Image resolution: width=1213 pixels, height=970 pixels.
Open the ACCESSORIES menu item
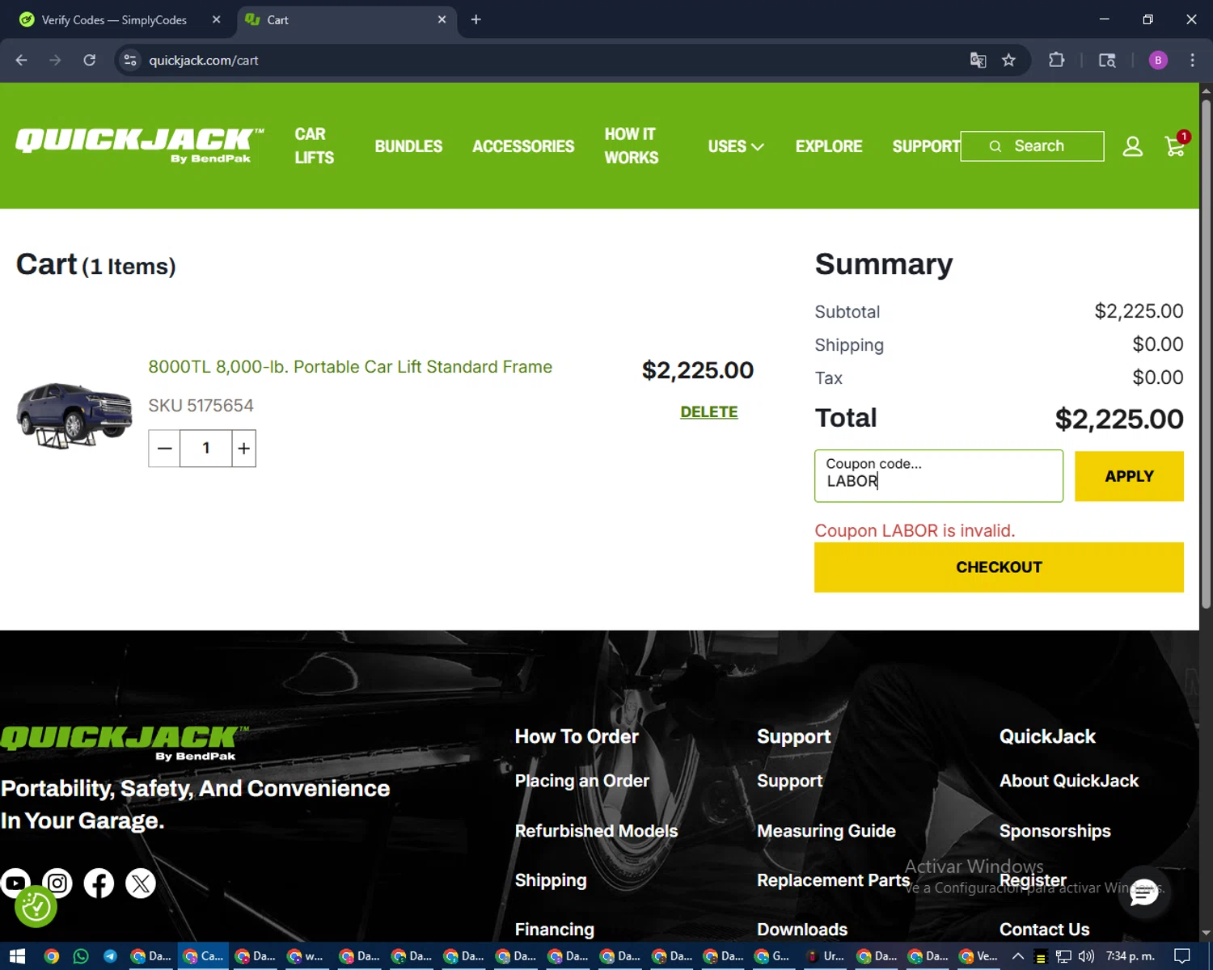(x=523, y=146)
